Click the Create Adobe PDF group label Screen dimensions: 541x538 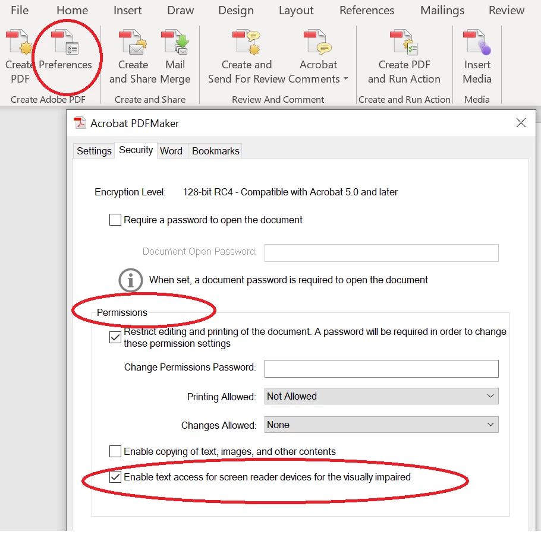48,100
